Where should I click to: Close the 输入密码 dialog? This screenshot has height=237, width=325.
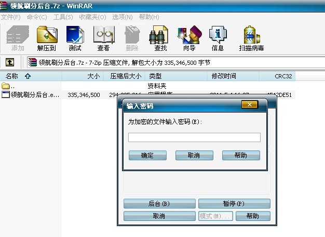pos(250,105)
